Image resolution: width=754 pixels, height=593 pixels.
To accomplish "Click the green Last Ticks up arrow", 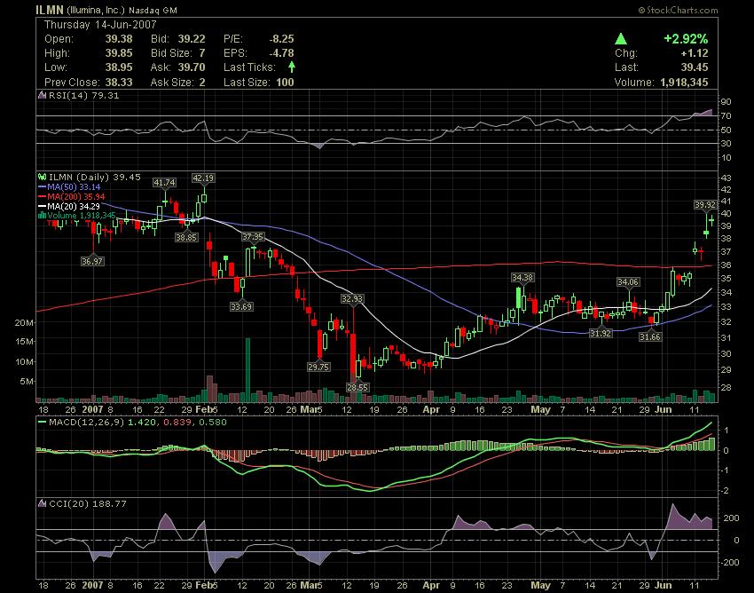I will point(292,67).
